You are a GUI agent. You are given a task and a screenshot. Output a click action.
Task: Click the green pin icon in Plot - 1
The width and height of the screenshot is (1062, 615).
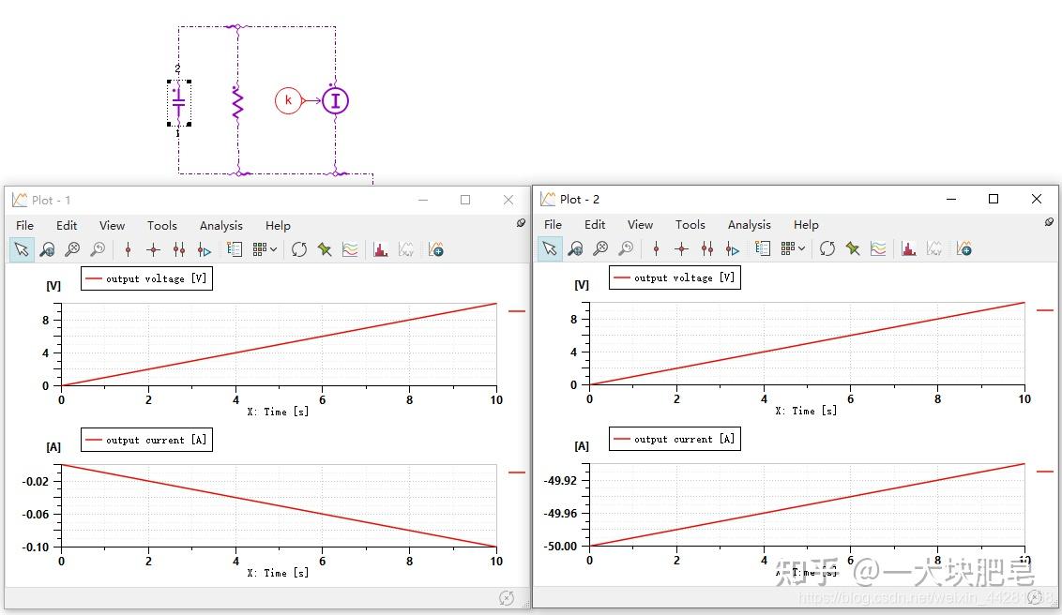(x=326, y=249)
